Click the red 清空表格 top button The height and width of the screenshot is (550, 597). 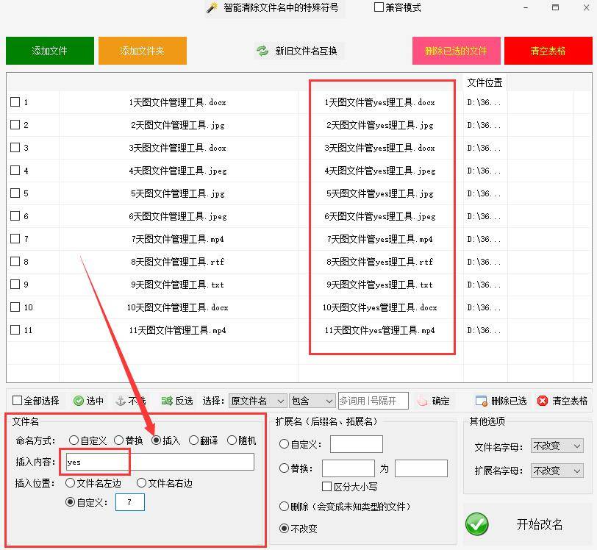(548, 51)
